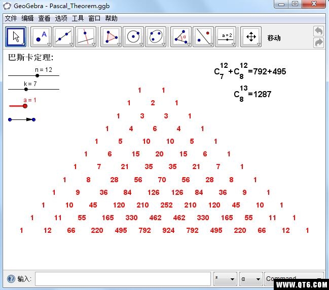Expand the Ellipse tool submenu arrow

(163, 45)
